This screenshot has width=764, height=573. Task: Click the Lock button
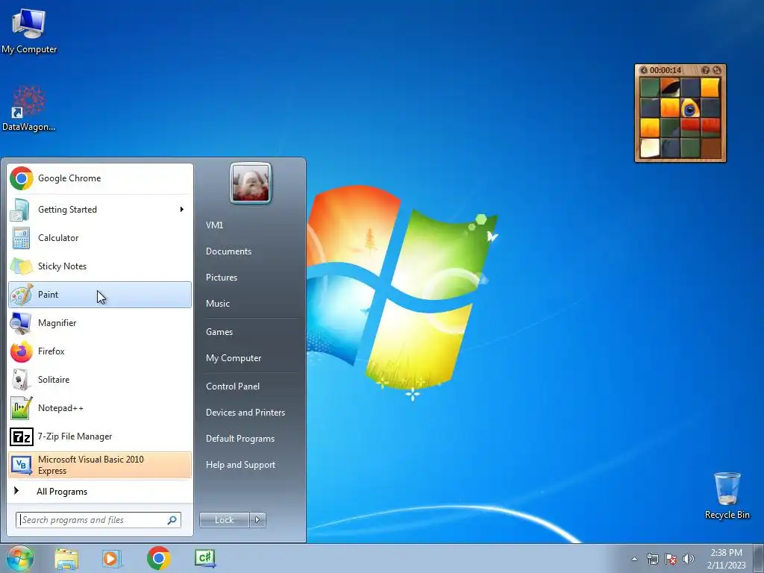point(224,520)
